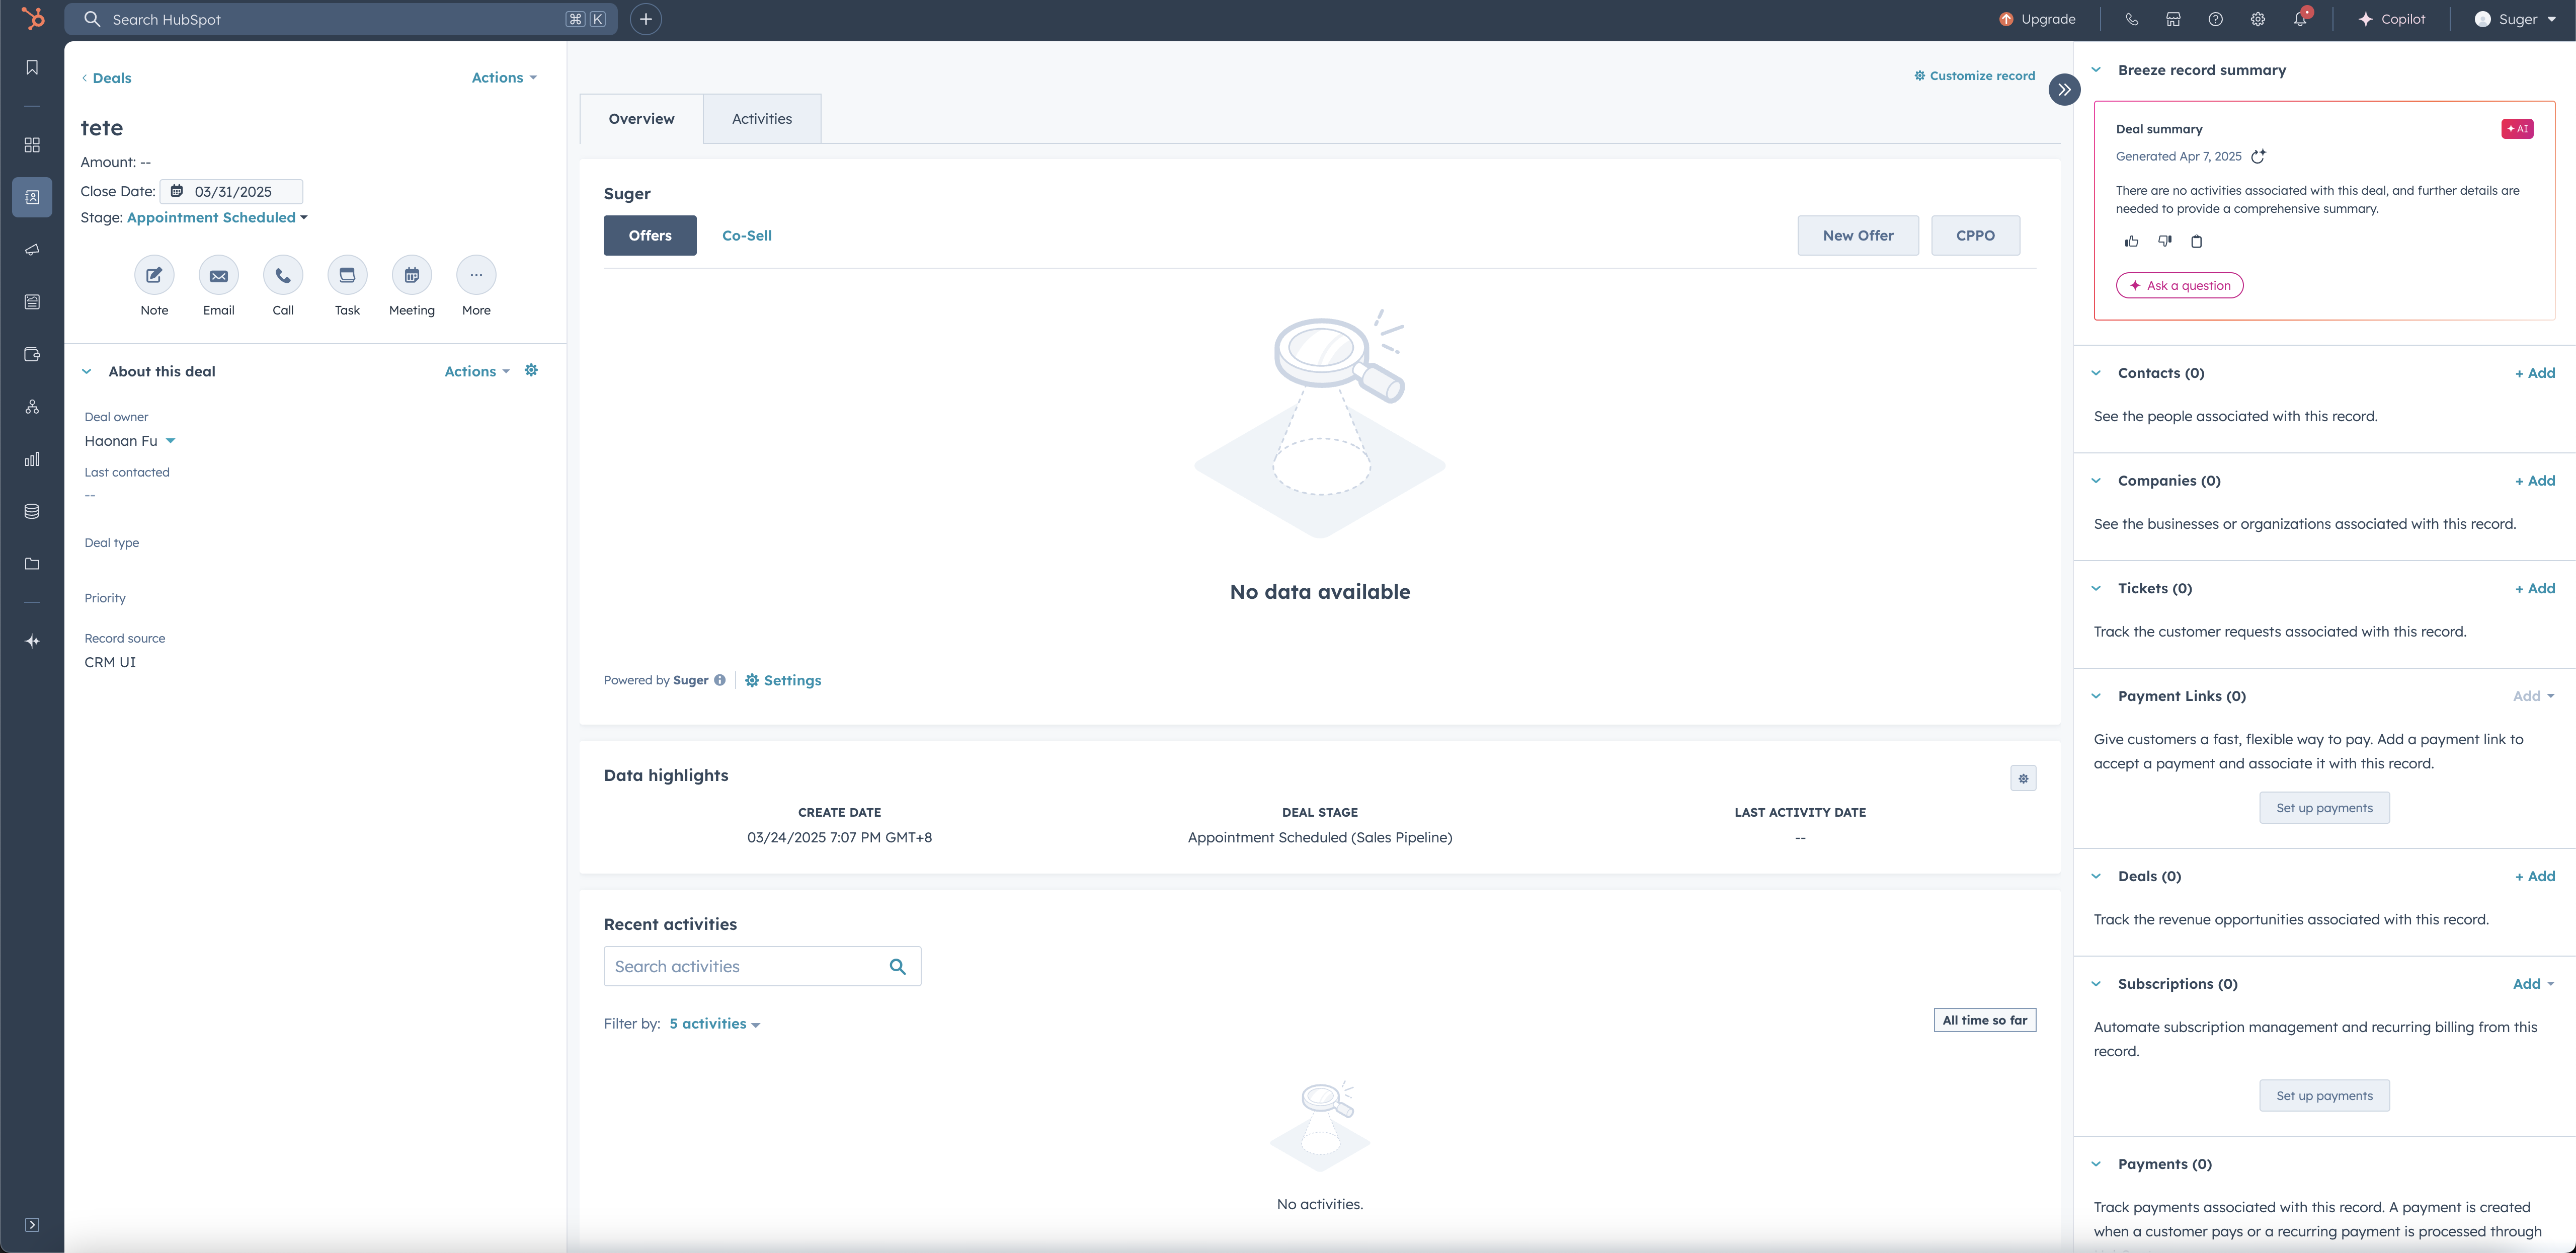Open the Meeting calendar icon
This screenshot has width=2576, height=1253.
pyautogui.click(x=411, y=275)
